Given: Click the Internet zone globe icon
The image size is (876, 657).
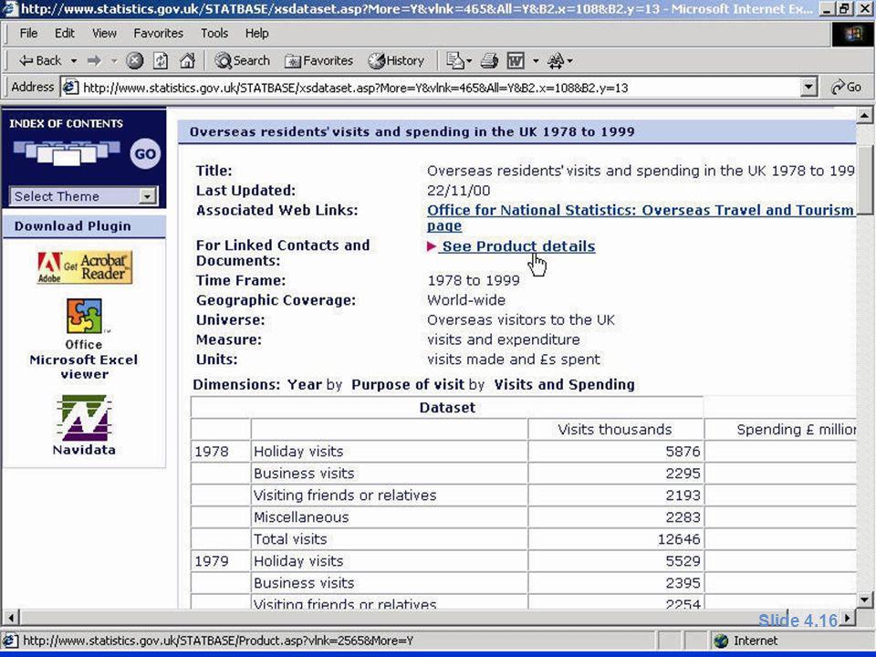Looking at the screenshot, I should [x=721, y=641].
